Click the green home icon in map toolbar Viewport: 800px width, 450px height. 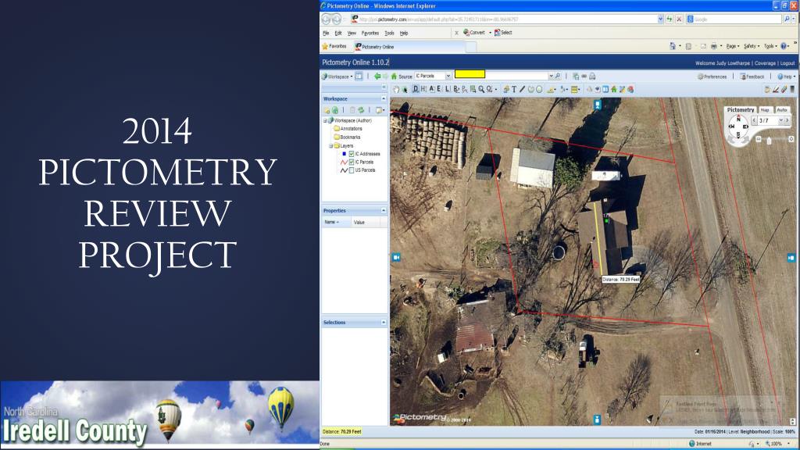pos(614,89)
